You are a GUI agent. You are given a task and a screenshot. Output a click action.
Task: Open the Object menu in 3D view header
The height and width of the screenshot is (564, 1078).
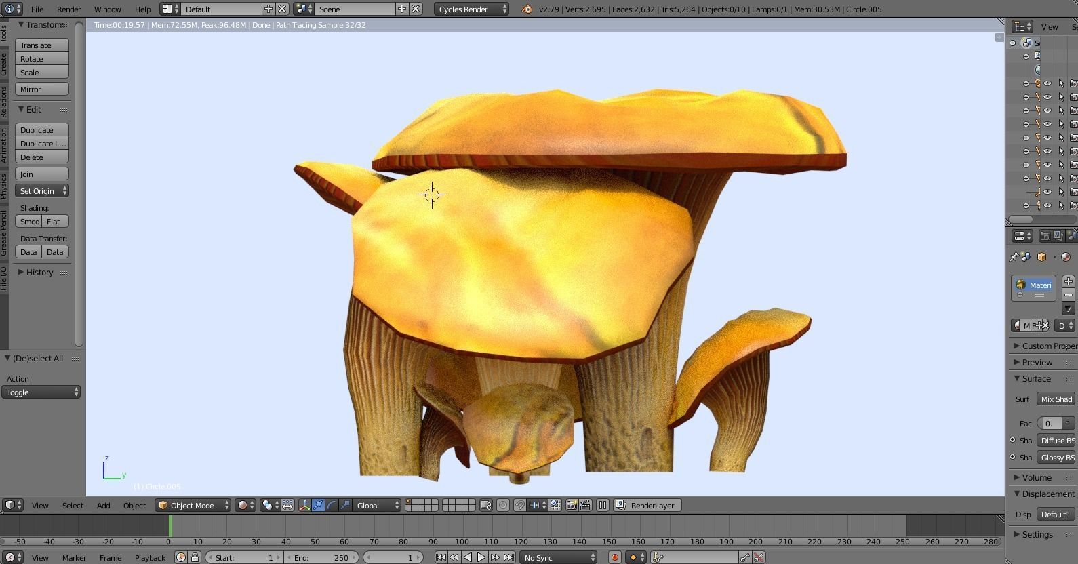134,505
